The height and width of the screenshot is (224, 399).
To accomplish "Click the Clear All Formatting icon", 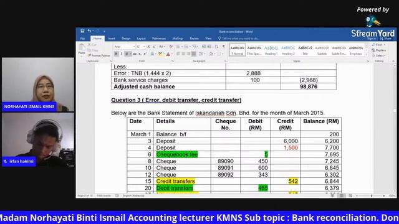I will [x=171, y=47].
